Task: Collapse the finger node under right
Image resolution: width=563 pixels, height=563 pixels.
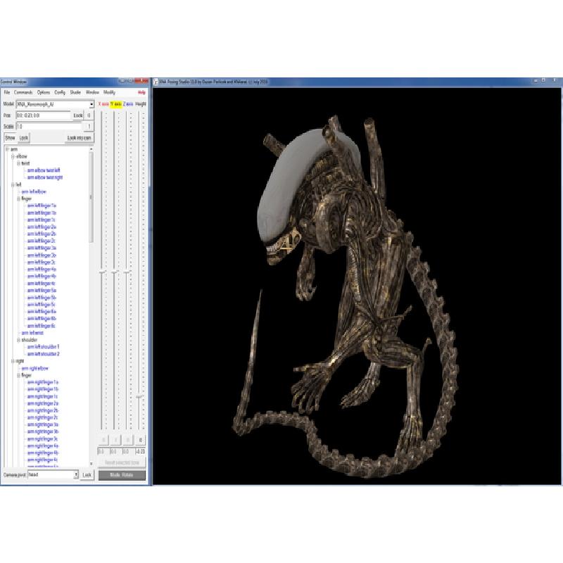Action: point(19,375)
